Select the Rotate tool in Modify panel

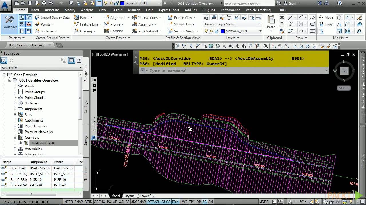pos(339,17)
